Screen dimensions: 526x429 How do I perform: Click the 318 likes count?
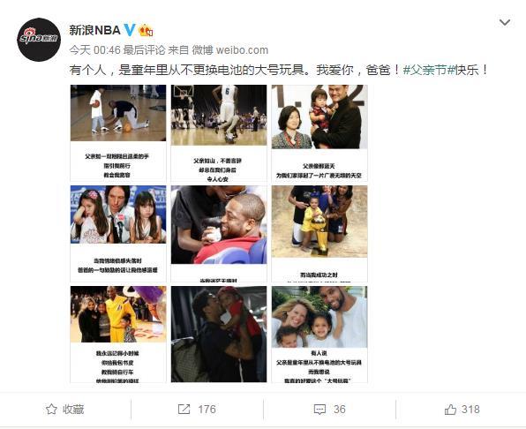470,410
